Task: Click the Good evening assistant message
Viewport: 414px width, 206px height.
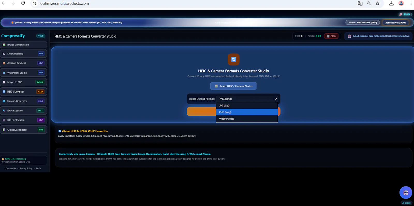Action: (x=379, y=36)
